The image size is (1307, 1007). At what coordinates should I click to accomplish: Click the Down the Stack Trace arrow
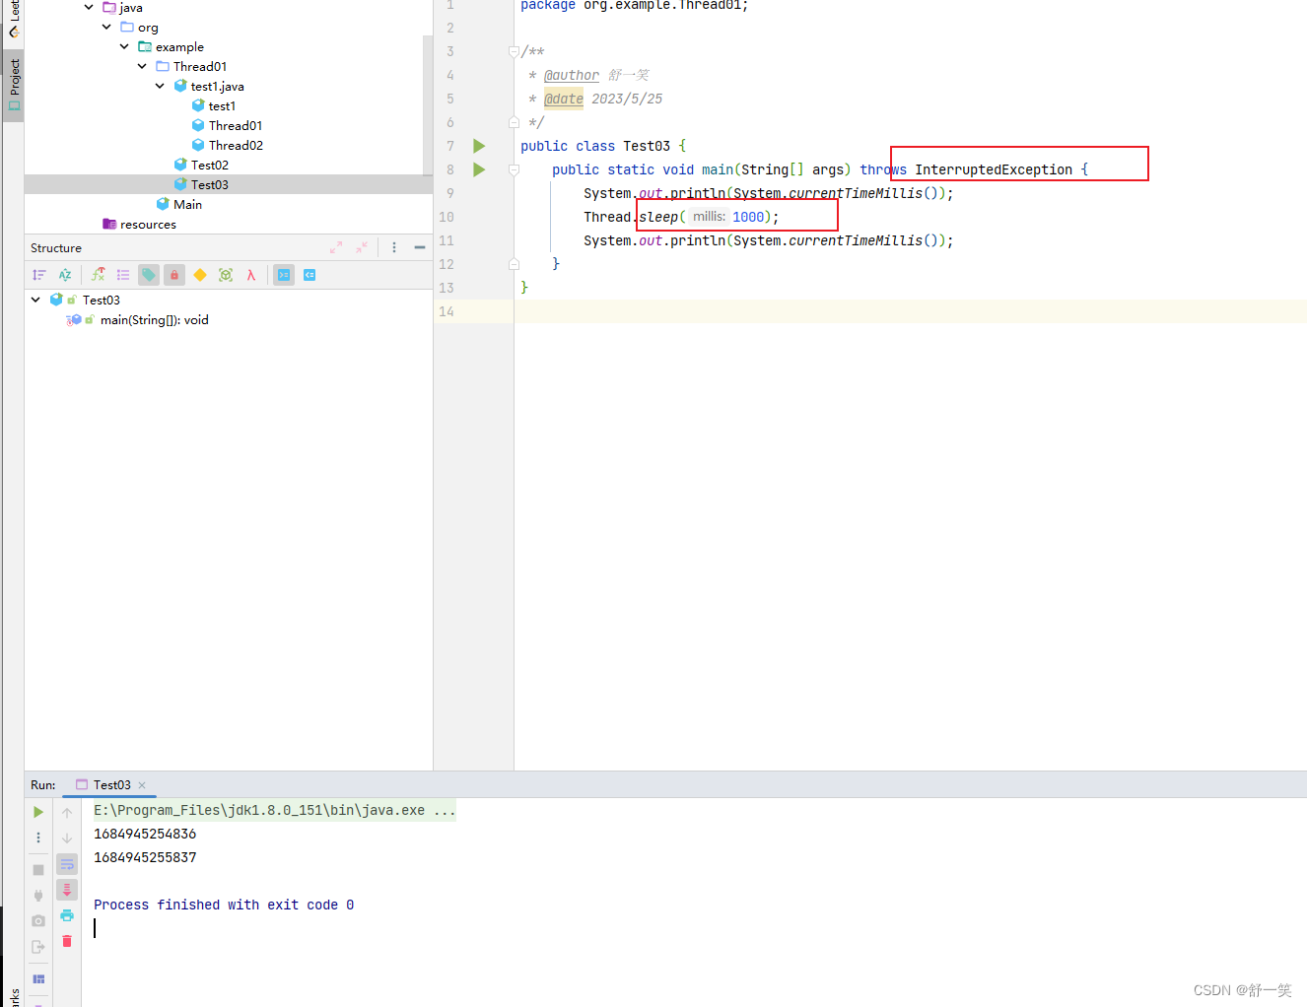point(67,839)
